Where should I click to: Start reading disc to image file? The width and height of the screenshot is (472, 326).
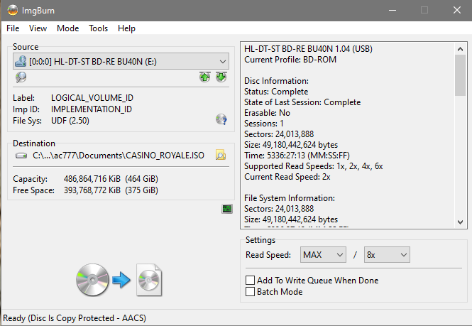119,281
